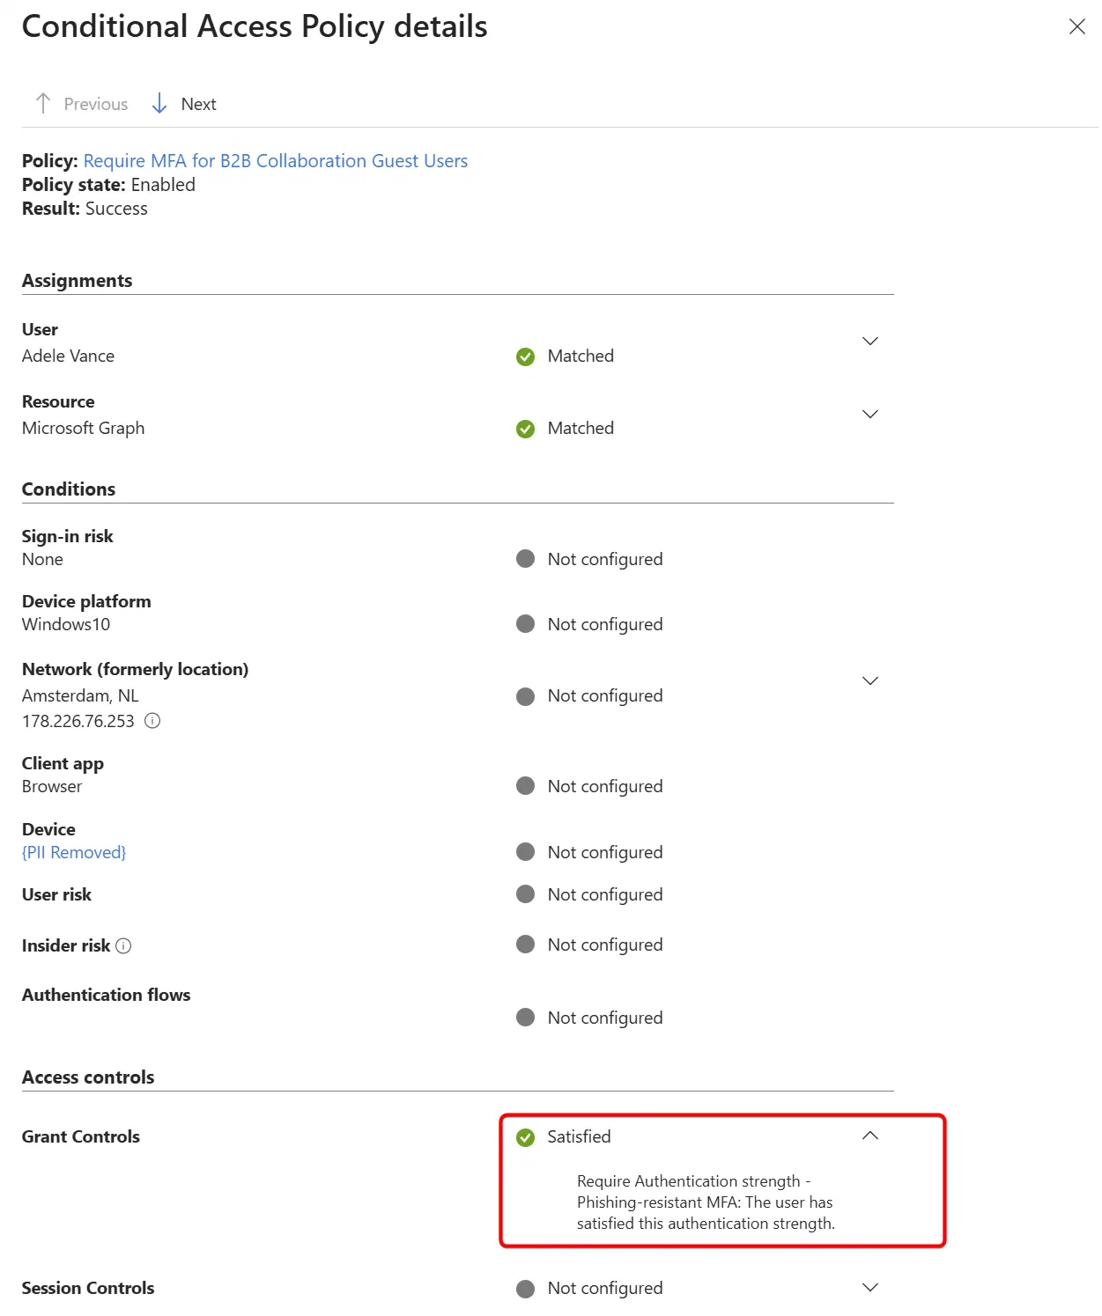
Task: Click the info icon next to Insider risk
Action: (123, 945)
